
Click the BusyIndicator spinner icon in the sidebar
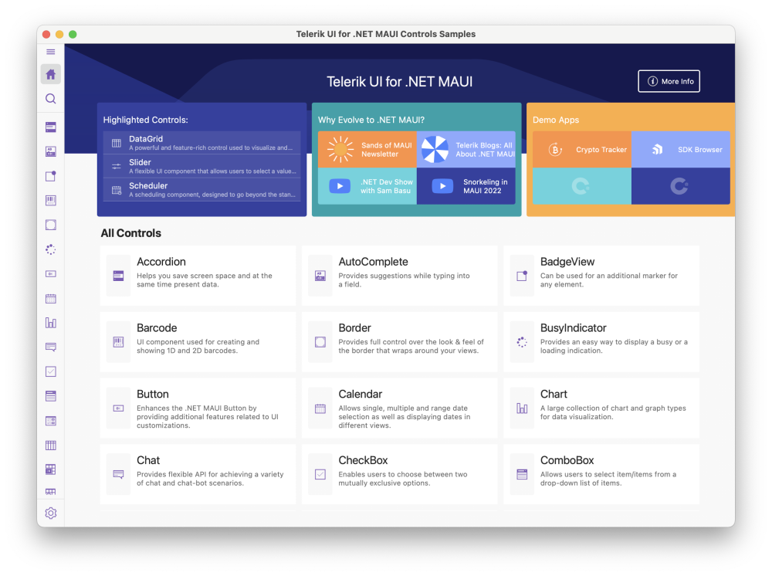[x=50, y=249]
